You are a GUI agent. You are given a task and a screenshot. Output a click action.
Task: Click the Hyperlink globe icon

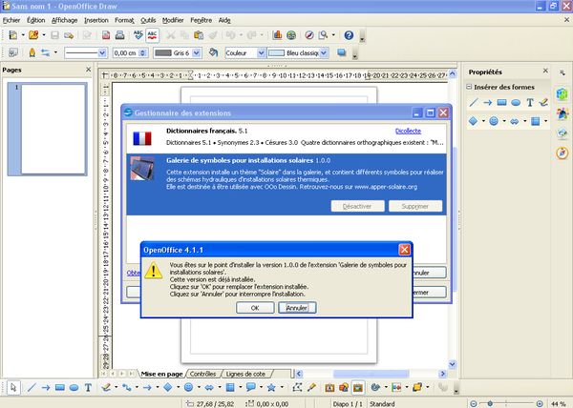291,35
